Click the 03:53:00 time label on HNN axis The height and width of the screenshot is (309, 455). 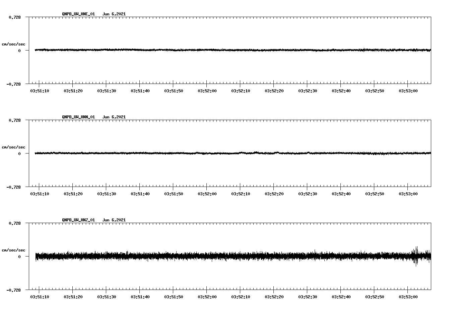[408, 194]
